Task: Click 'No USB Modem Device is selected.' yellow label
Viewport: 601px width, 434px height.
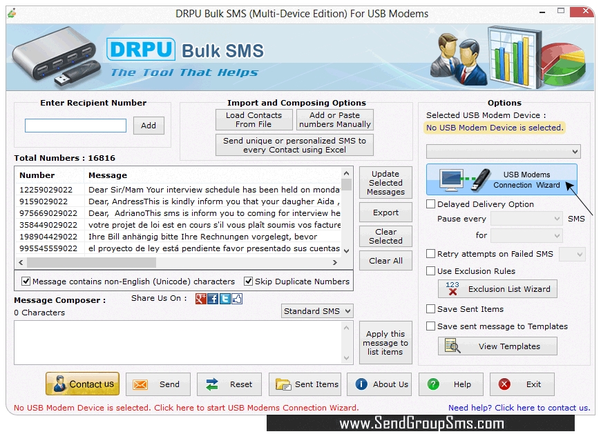Action: point(495,128)
